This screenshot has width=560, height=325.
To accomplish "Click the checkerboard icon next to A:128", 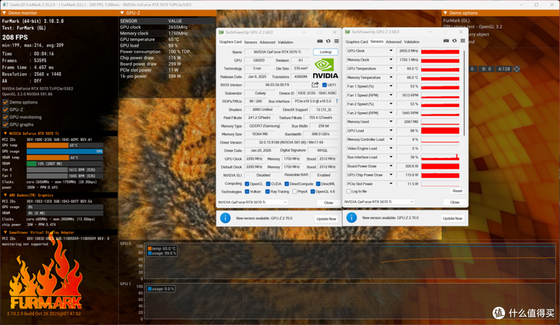I will pyautogui.click(x=516, y=69).
